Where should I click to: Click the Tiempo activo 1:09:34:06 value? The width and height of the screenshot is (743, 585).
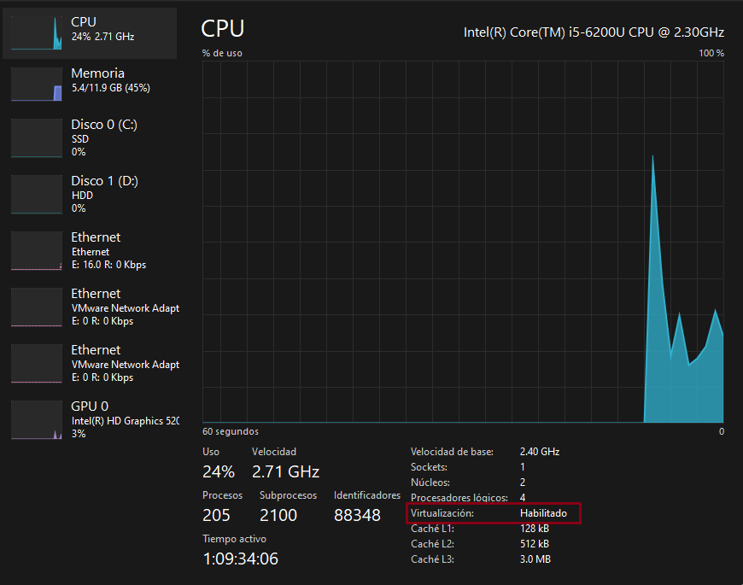tap(240, 559)
